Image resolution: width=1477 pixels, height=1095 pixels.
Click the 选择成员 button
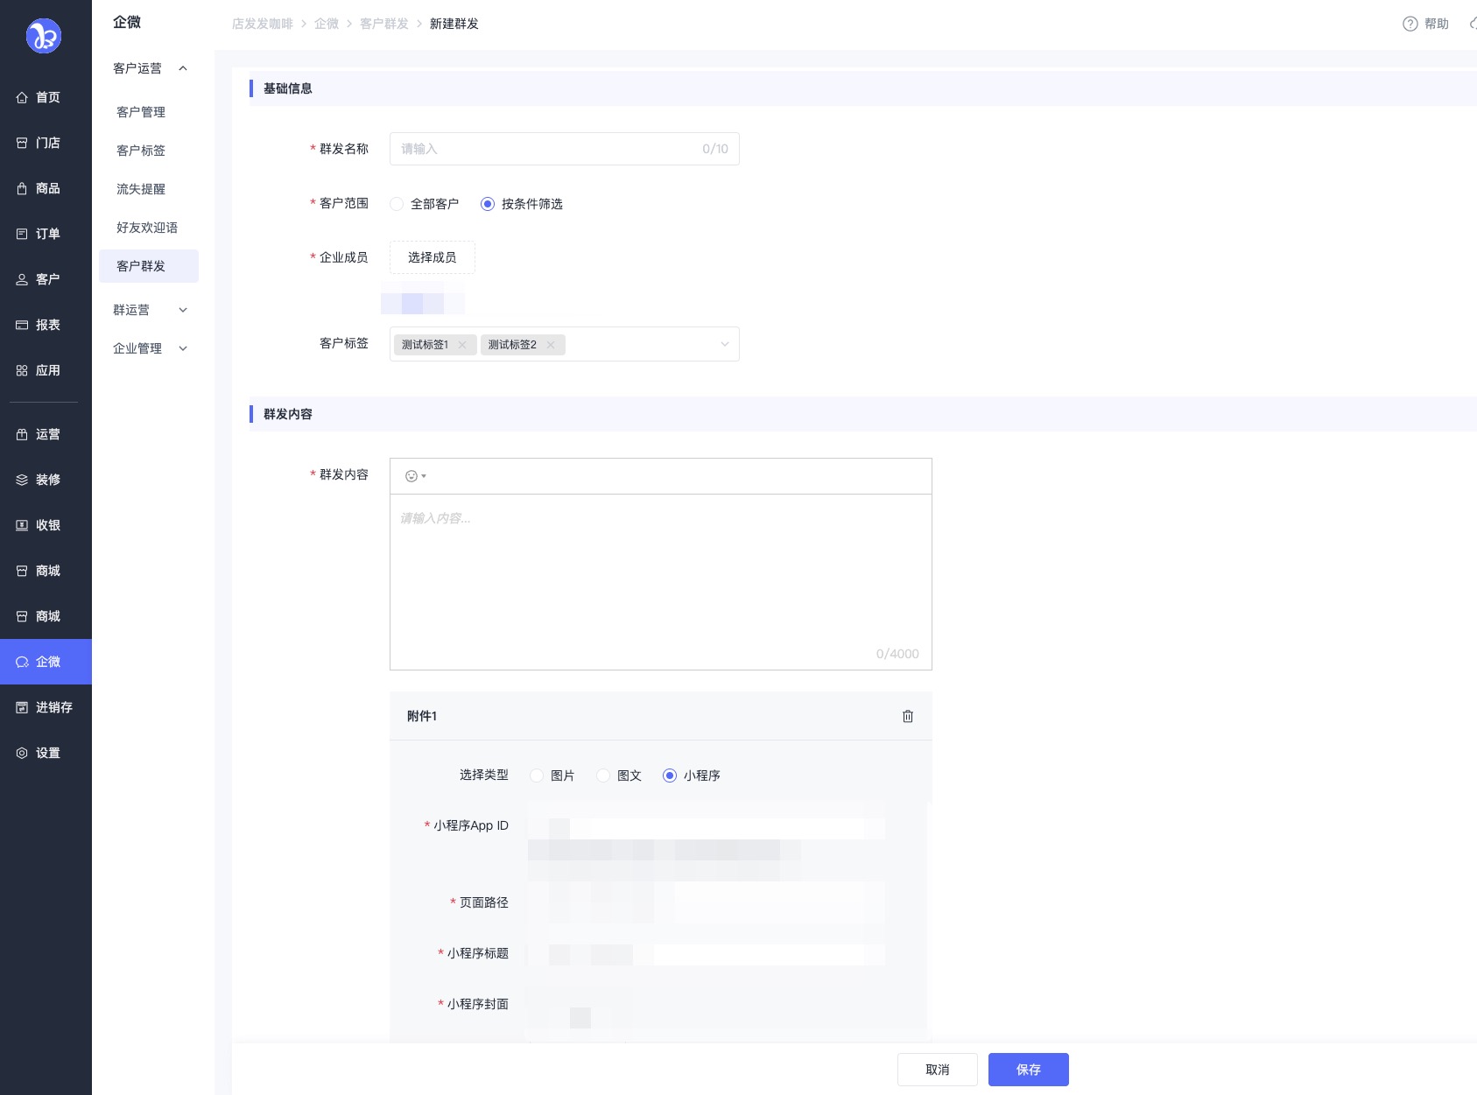point(432,257)
